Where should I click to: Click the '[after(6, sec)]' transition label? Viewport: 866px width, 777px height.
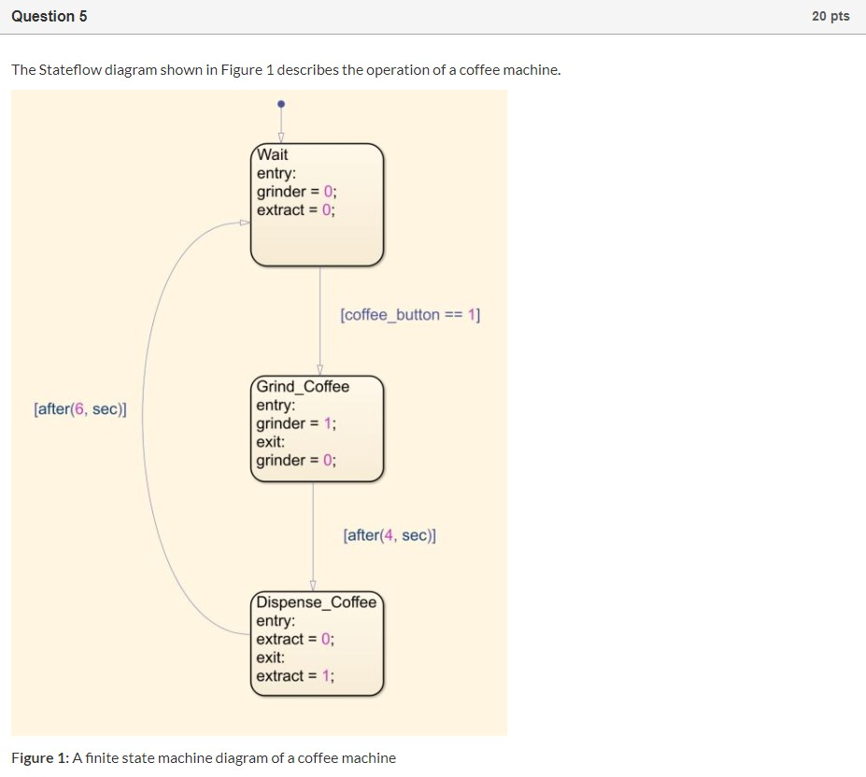tap(80, 410)
